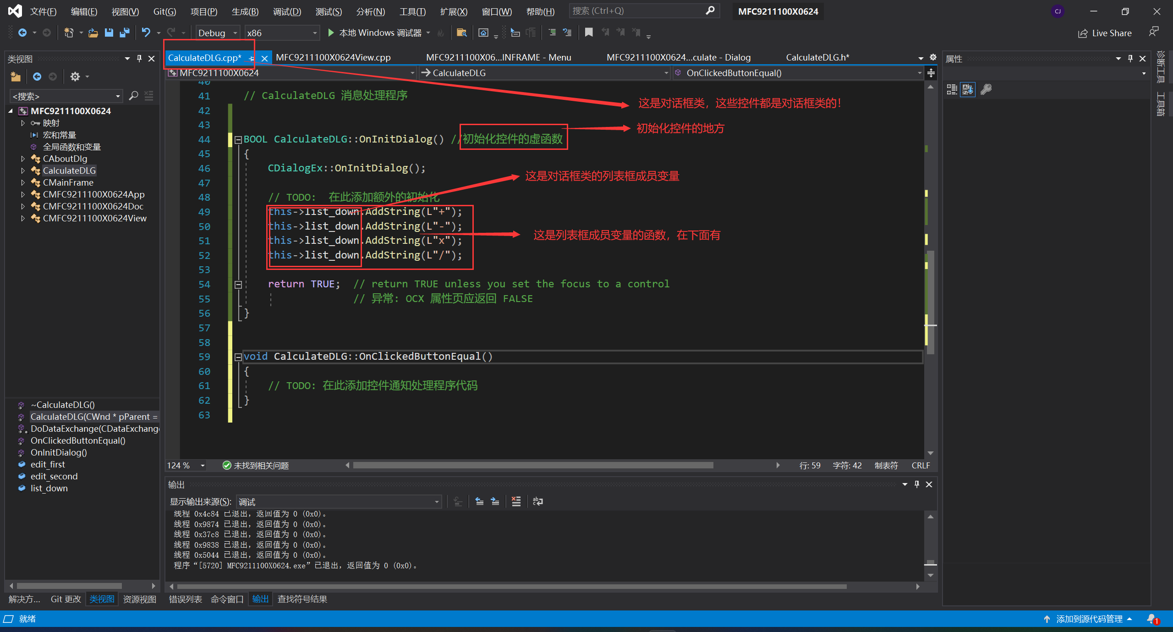
Task: Click the wrench icon in the Properties panel
Action: coord(986,89)
